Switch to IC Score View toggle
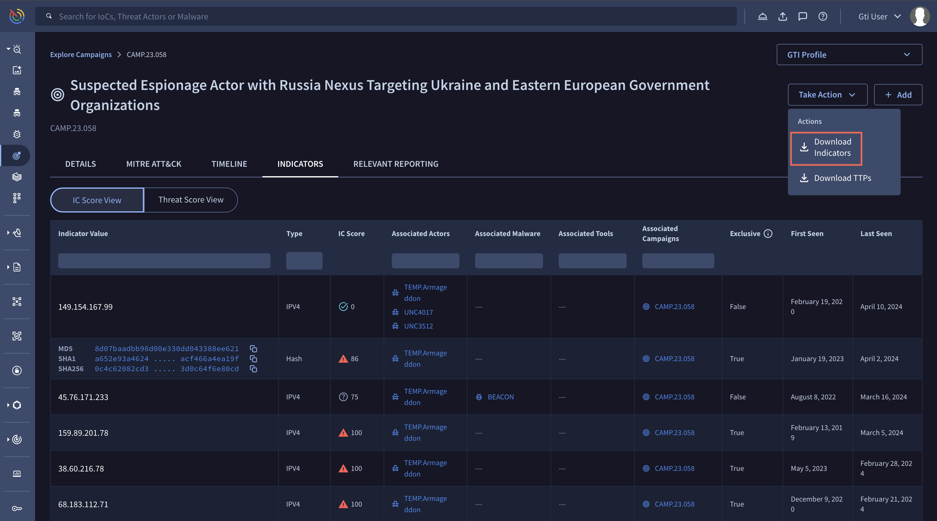 point(97,200)
